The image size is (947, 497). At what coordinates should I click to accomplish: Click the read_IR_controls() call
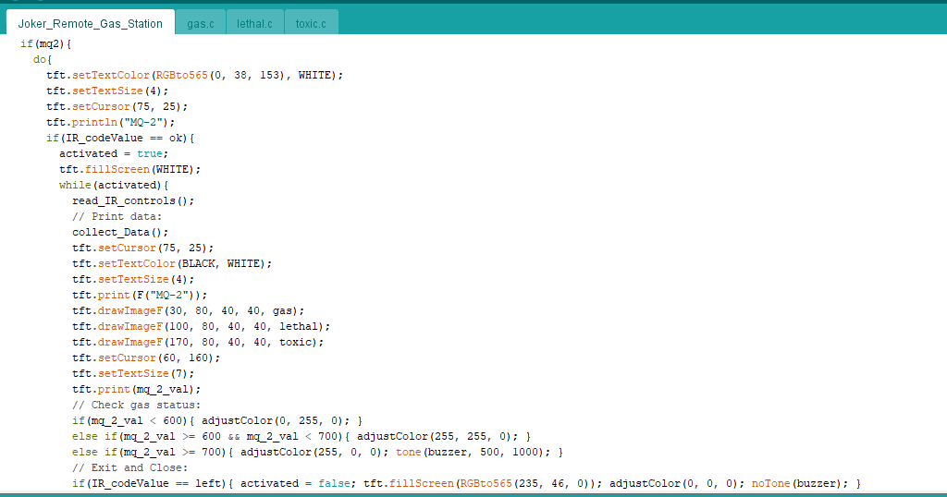coord(133,200)
